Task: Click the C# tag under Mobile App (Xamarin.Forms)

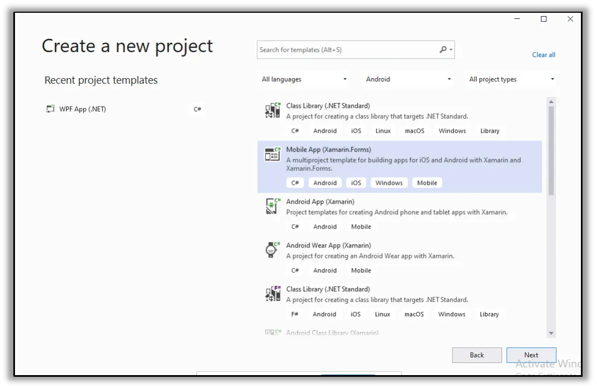Action: 295,183
